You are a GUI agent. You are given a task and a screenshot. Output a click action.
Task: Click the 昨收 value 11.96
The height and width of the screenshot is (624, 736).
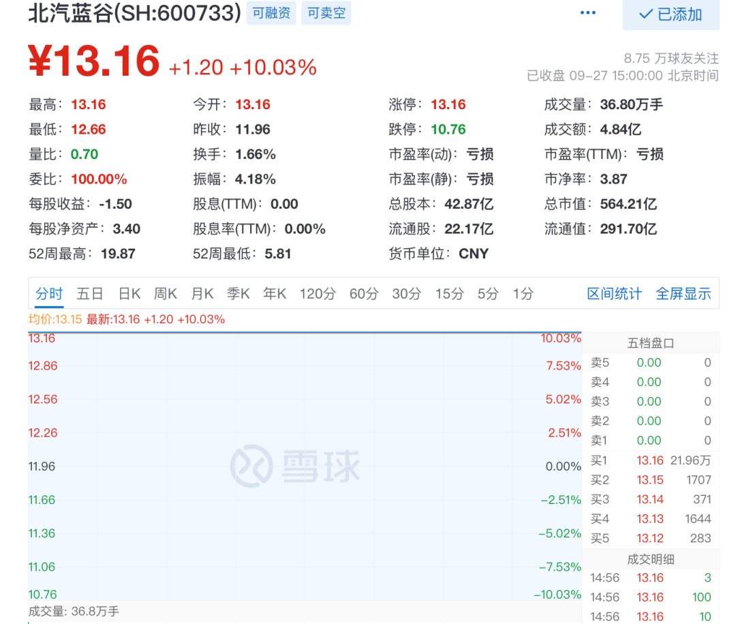click(253, 129)
